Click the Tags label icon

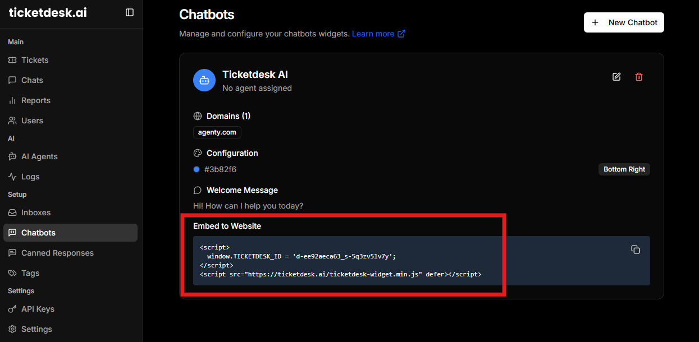[12, 273]
